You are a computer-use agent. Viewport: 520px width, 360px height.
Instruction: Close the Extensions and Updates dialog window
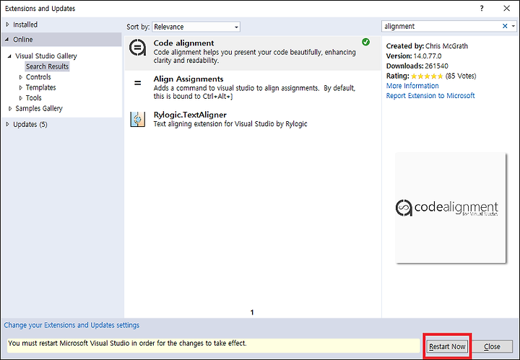click(506, 9)
